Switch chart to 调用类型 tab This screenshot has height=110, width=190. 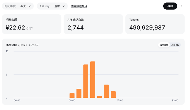pos(164,45)
